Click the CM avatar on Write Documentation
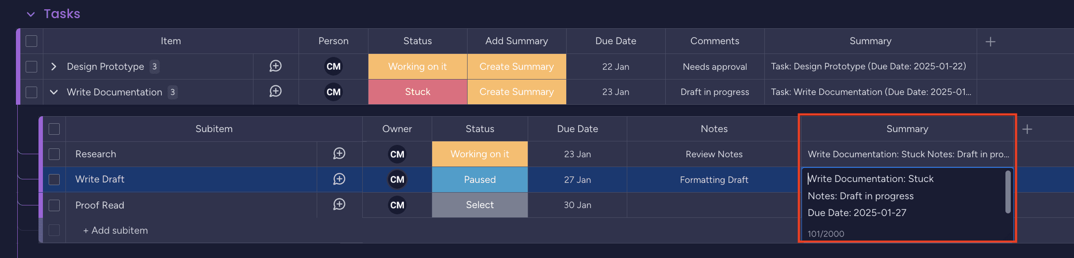The height and width of the screenshot is (258, 1074). point(333,92)
